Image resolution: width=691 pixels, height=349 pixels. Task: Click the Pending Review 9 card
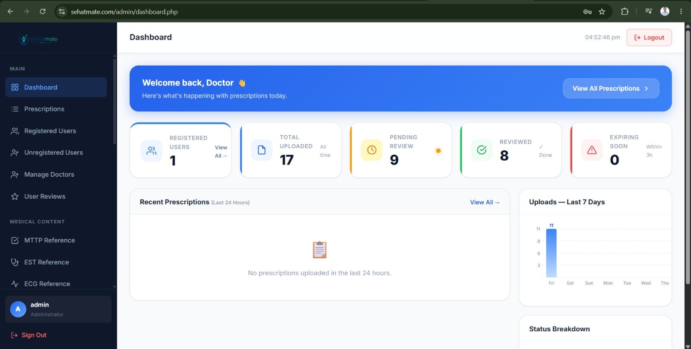point(401,150)
